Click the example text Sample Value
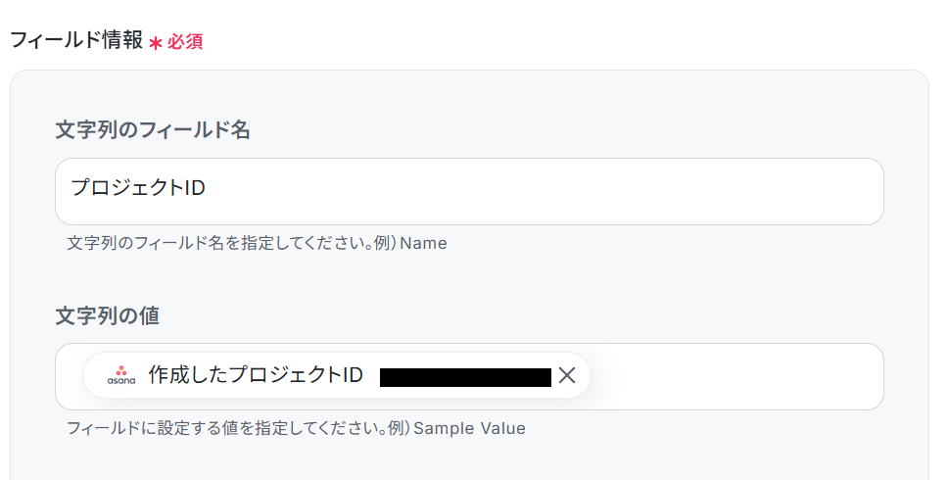The width and height of the screenshot is (948, 480). click(x=469, y=428)
